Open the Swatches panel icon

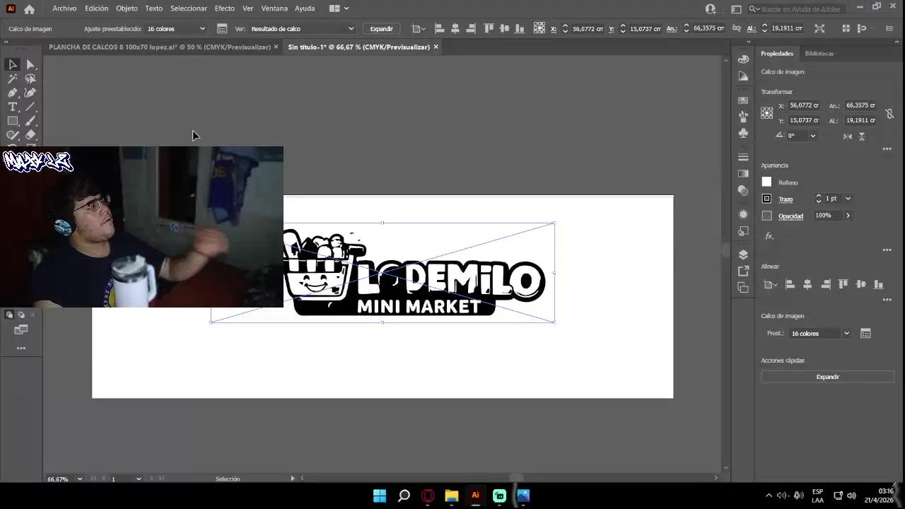tap(743, 100)
